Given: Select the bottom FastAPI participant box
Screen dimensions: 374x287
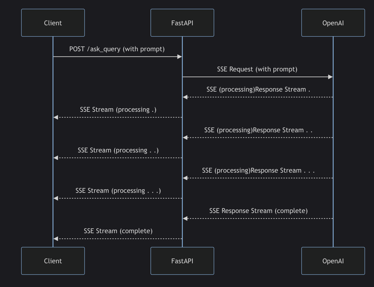Looking at the screenshot, I should [x=182, y=261].
